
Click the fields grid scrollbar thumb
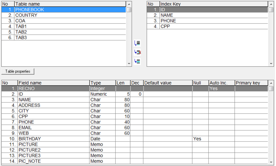(271, 88)
